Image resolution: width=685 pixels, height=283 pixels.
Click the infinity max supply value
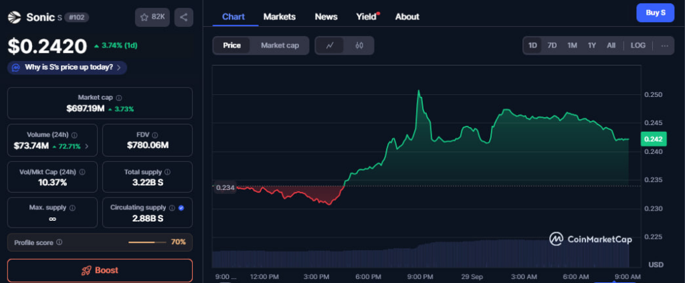[52, 219]
